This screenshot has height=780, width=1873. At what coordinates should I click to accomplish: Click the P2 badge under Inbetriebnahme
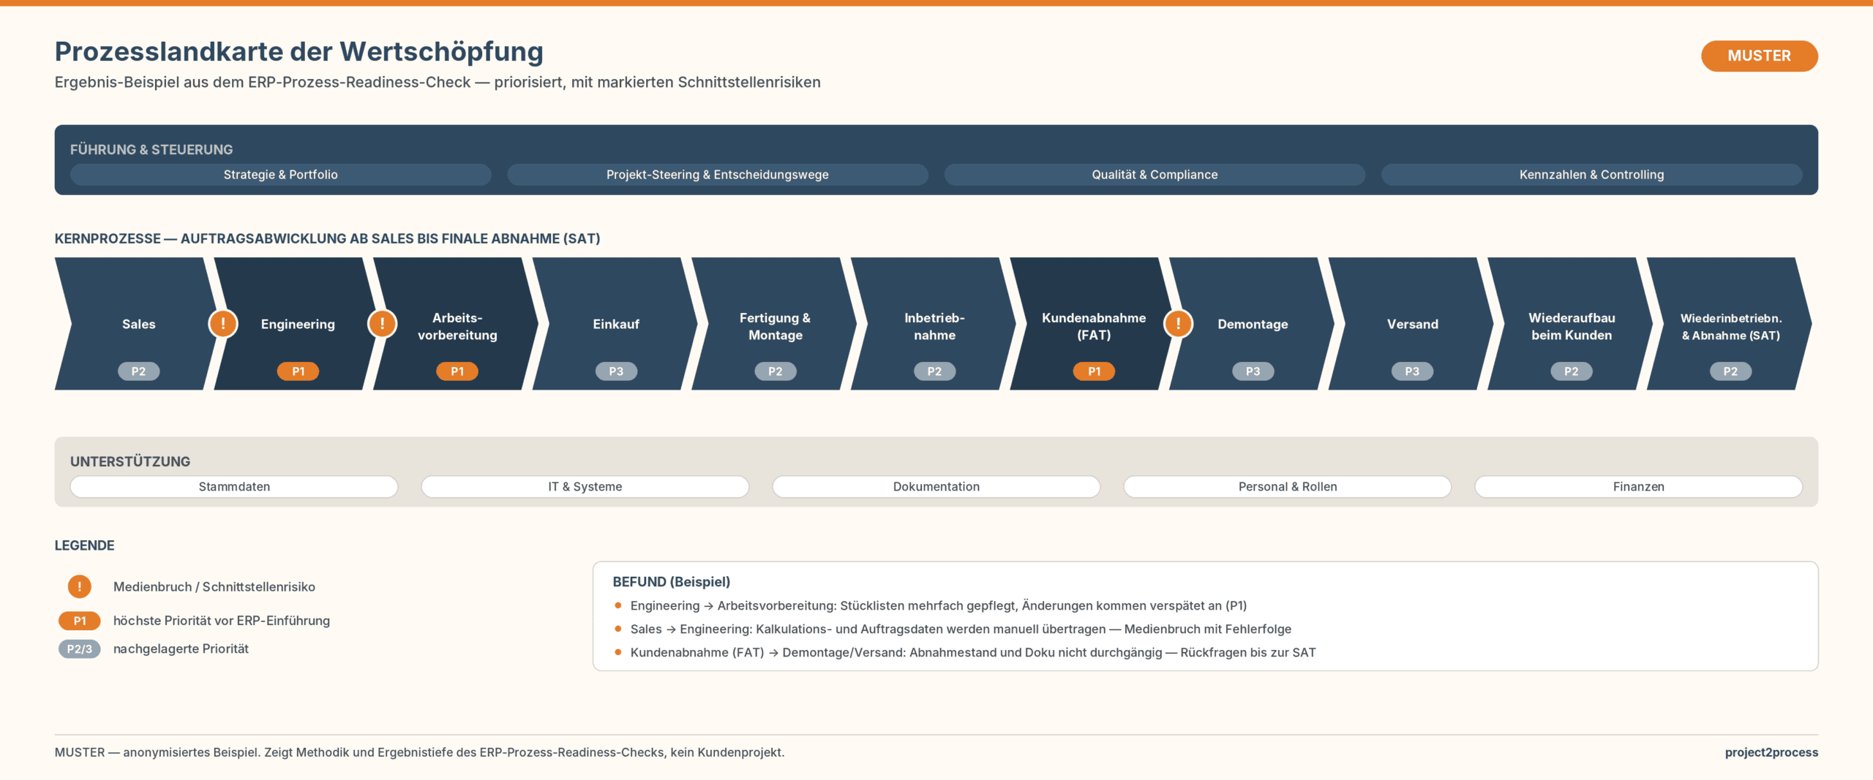coord(934,371)
